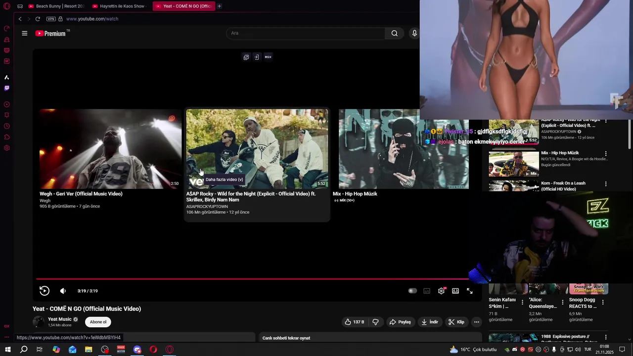Open GX Control in the sidebar

tap(7, 28)
